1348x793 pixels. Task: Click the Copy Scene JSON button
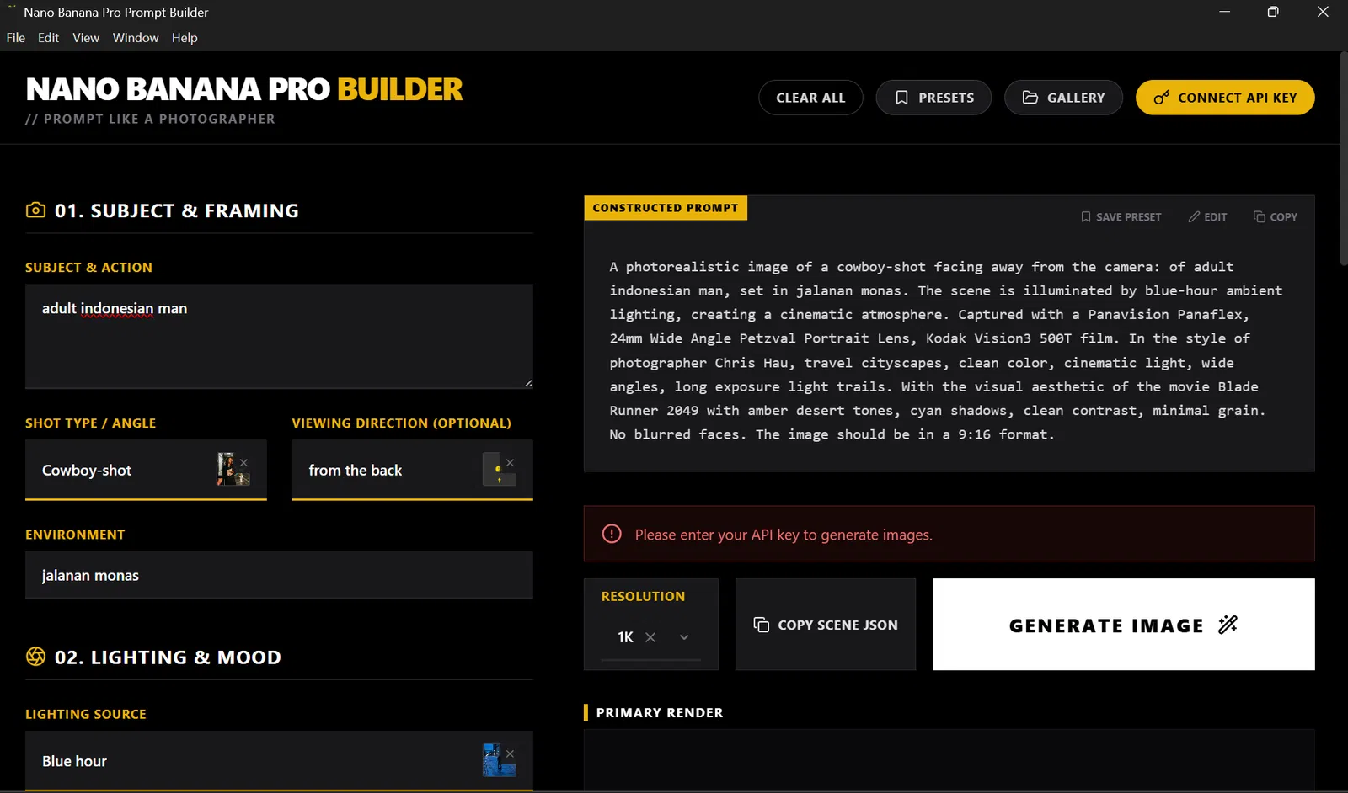(x=825, y=625)
